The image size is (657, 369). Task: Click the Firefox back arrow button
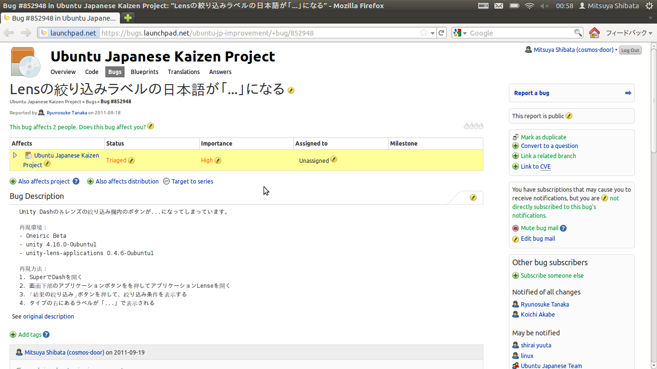9,33
